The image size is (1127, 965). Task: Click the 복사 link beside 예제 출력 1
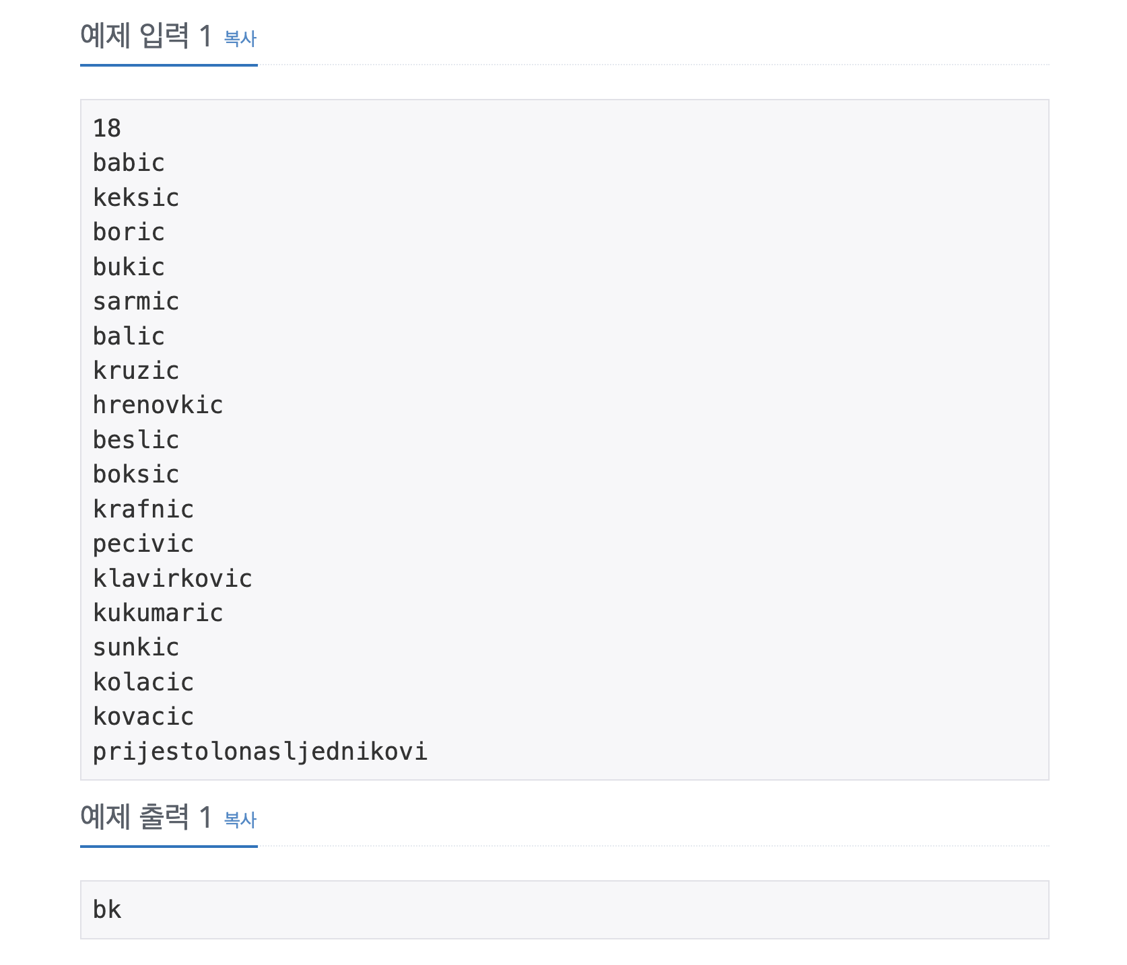pyautogui.click(x=240, y=820)
